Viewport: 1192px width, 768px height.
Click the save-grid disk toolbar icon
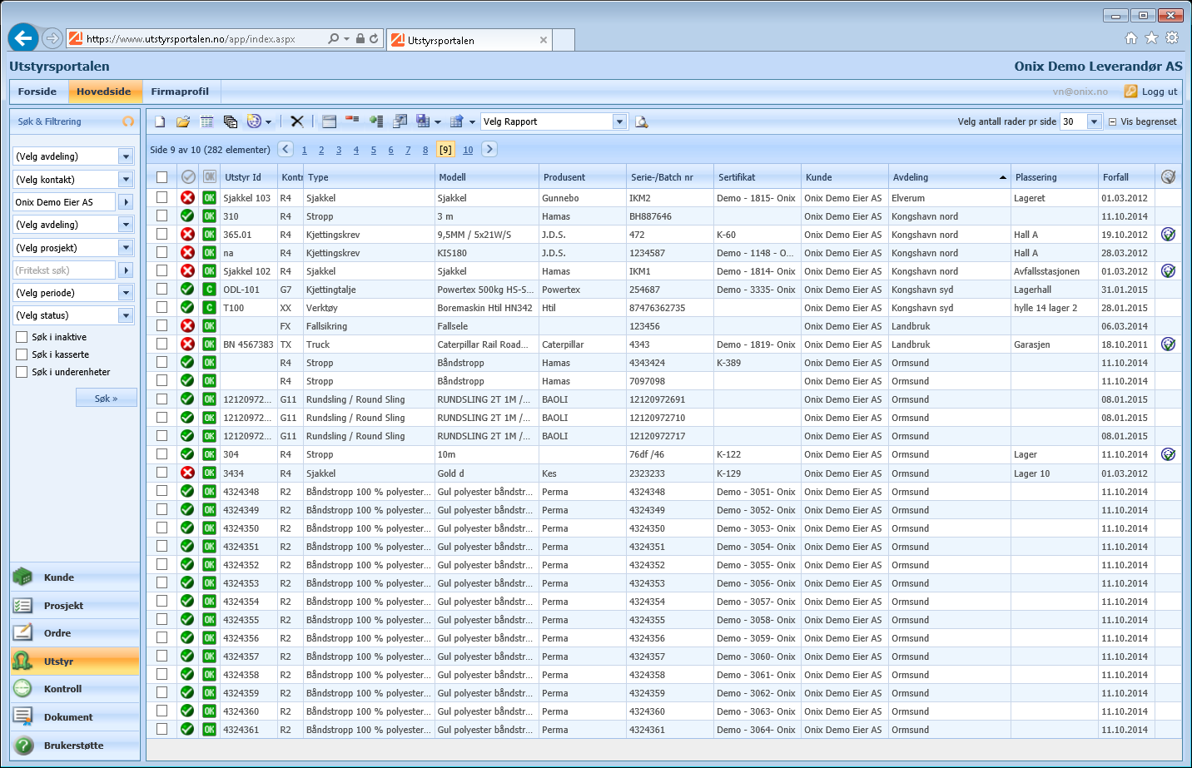click(x=423, y=121)
